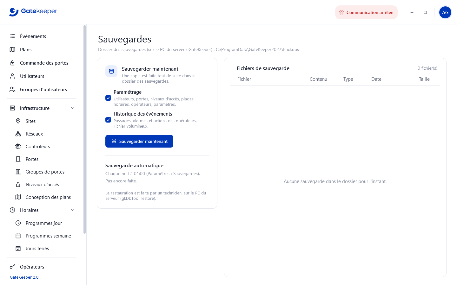Viewport: 457px width, 285px height.
Task: Sort by the Fichier column header
Action: pos(244,79)
